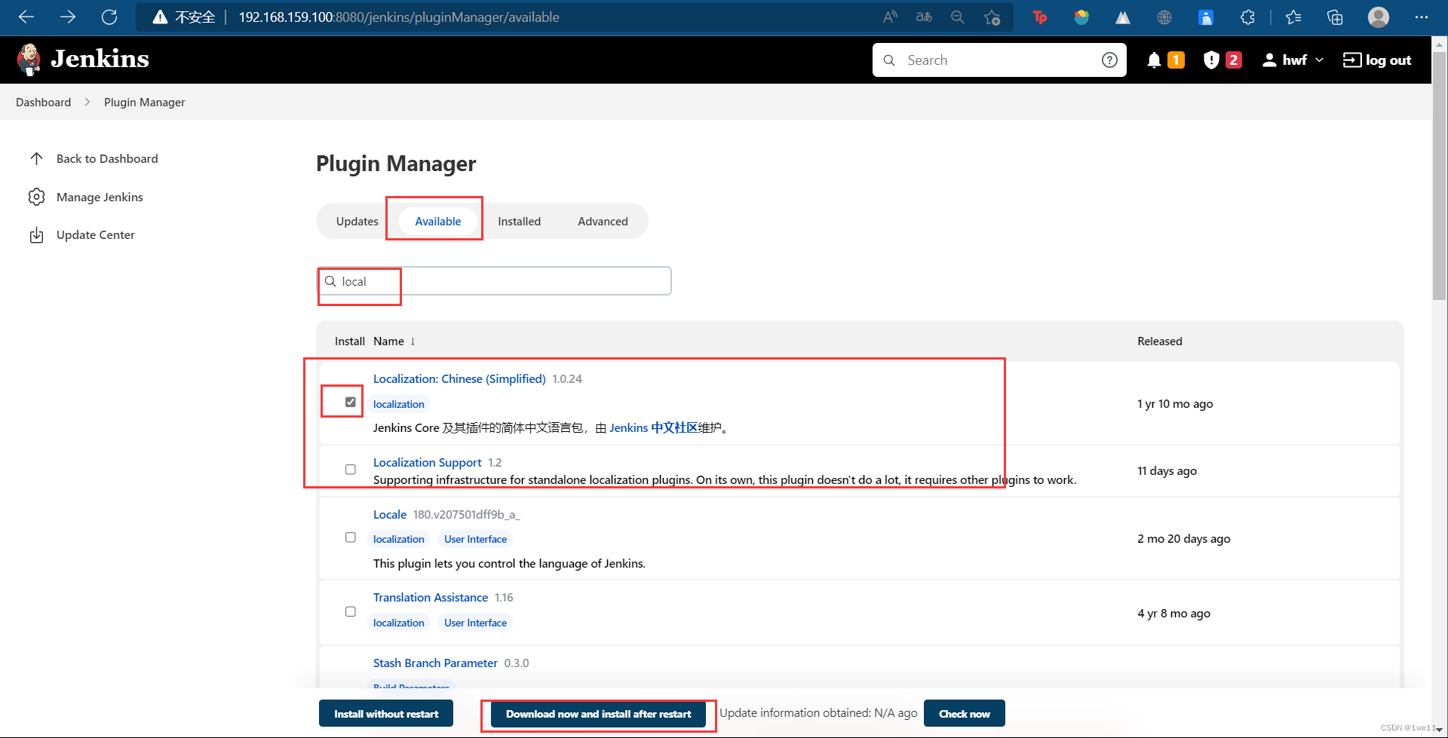Click the Back to Dashboard up-arrow icon

pyautogui.click(x=36, y=158)
